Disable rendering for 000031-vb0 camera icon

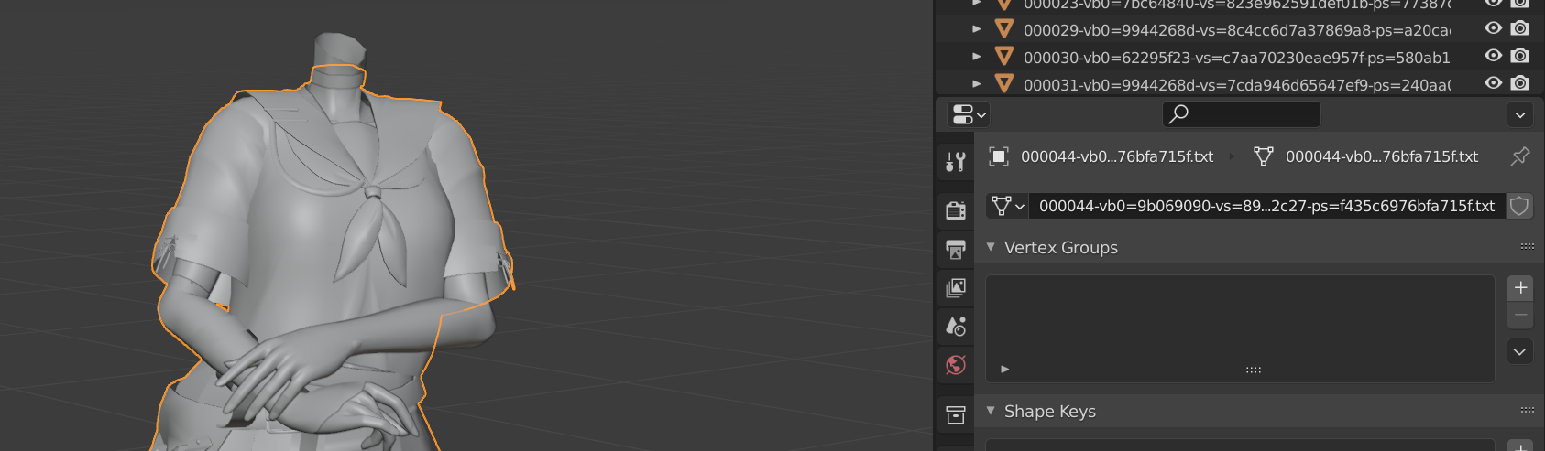1519,83
